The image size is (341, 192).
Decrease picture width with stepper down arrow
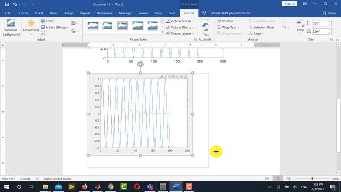[x=329, y=33]
